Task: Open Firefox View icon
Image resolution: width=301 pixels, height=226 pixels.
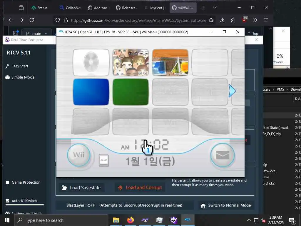Action: 21,8
